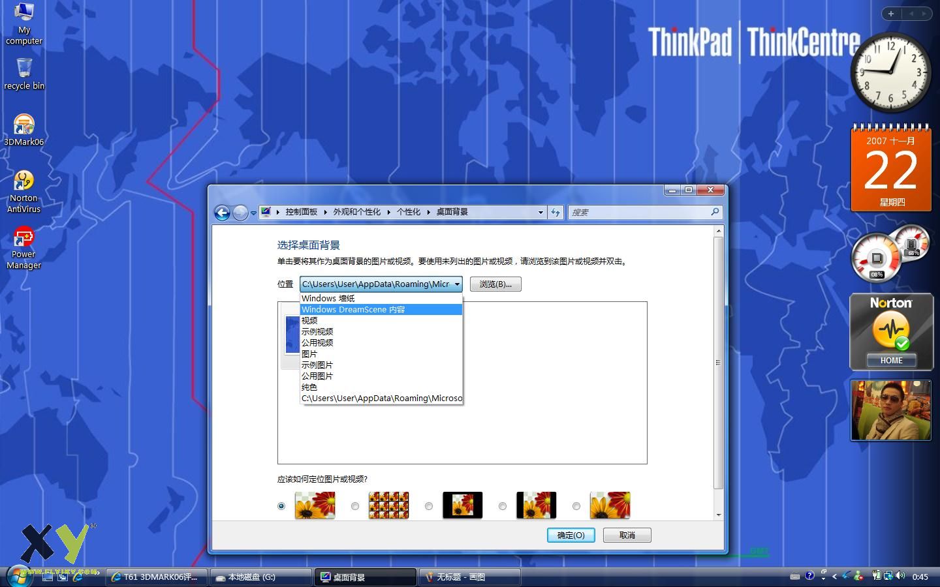
Task: Click the Back arrow in the dialog
Action: 222,213
